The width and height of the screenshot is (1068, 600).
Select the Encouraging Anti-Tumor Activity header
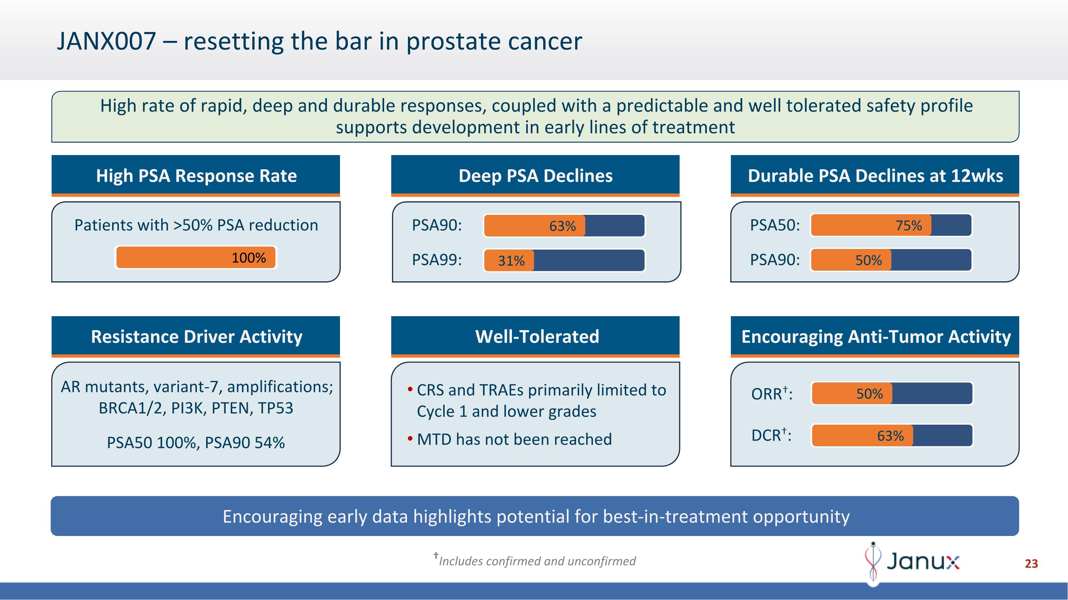pos(875,336)
